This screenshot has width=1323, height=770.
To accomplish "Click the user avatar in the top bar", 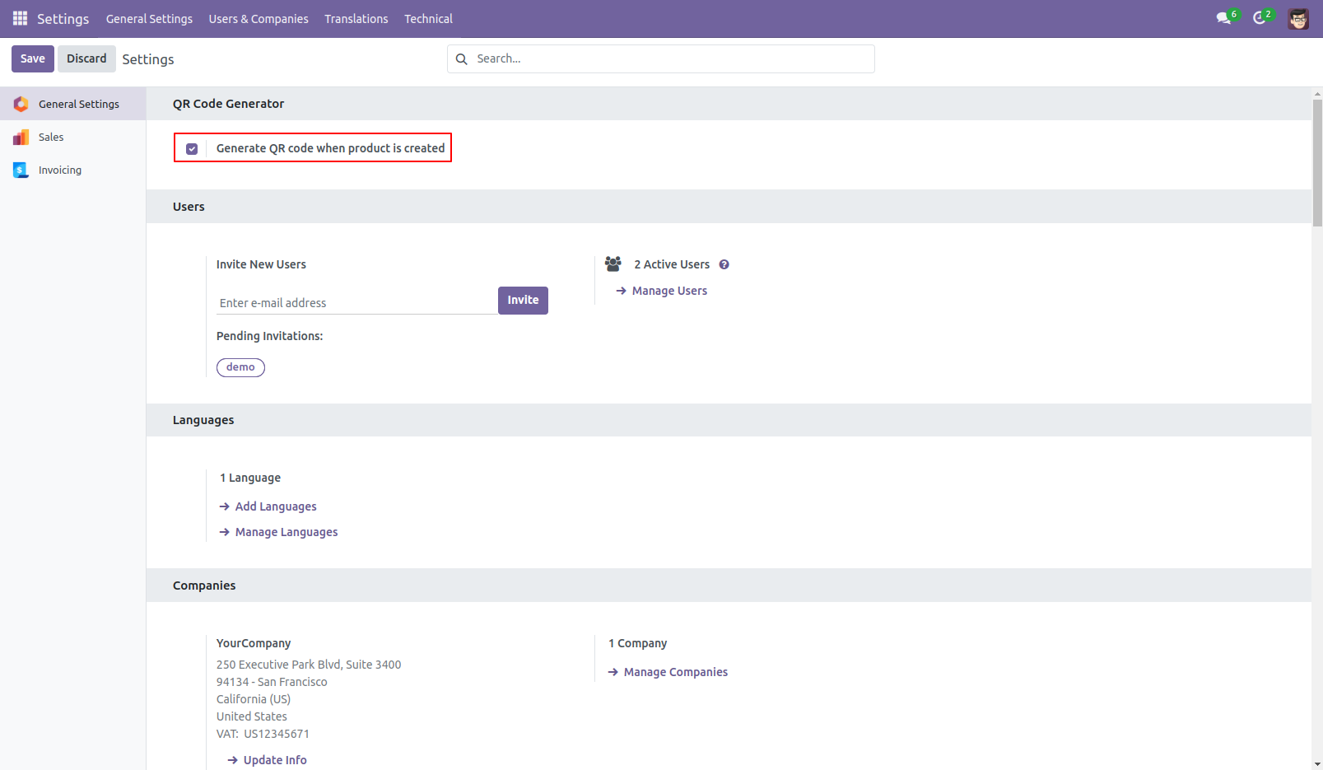I will 1298,18.
